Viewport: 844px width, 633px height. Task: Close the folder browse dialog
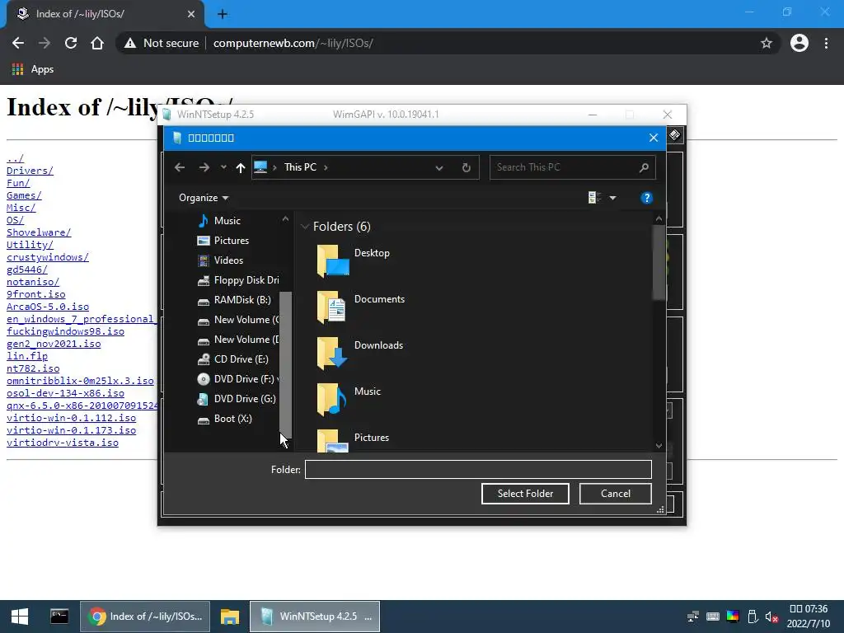click(x=654, y=138)
